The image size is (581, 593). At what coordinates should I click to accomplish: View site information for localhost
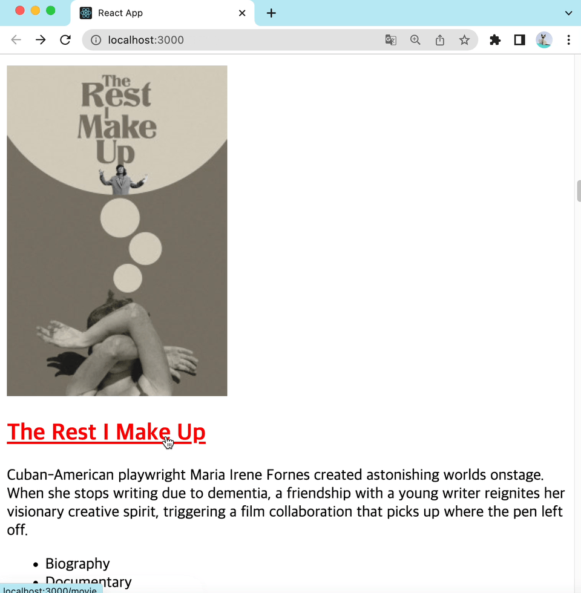pos(96,40)
